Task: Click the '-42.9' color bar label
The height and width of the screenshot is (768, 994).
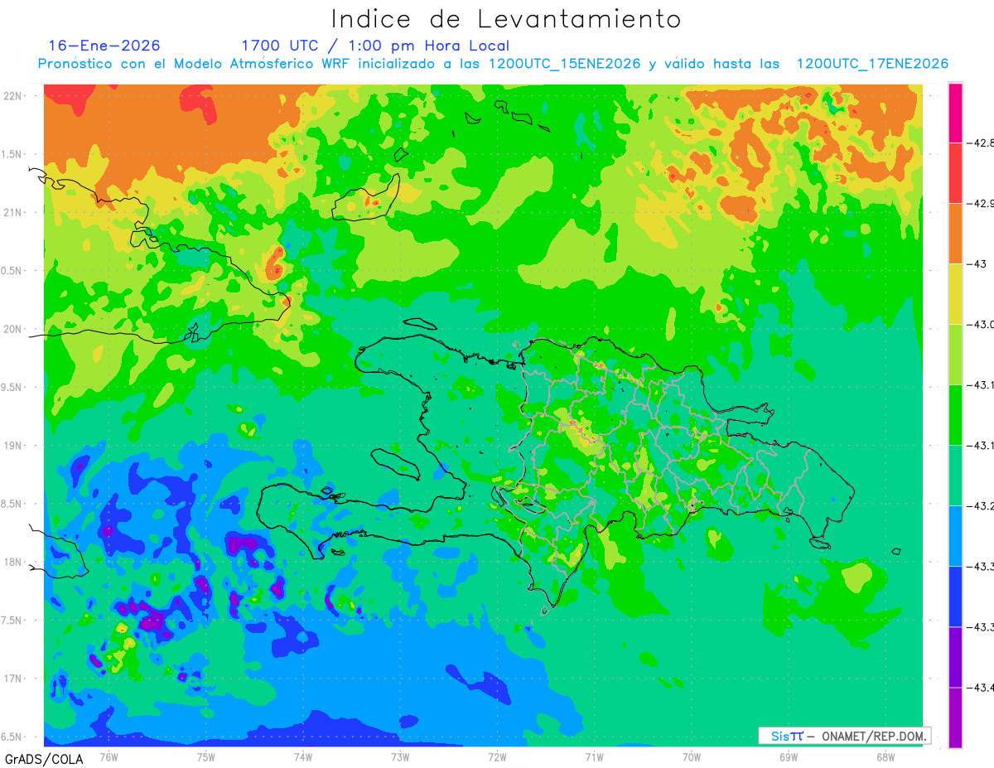Action: pyautogui.click(x=982, y=204)
